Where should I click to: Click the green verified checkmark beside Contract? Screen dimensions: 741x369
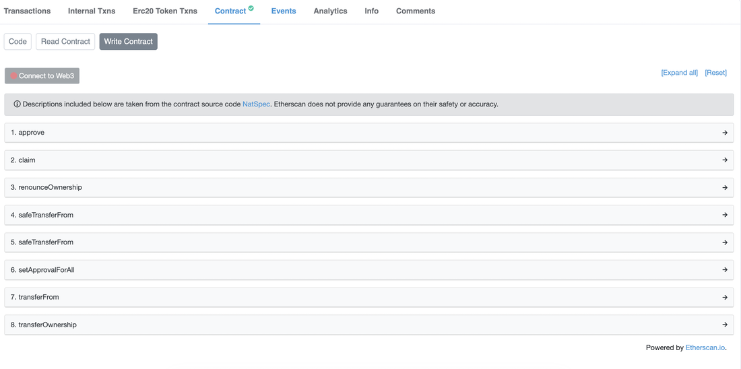click(x=251, y=7)
